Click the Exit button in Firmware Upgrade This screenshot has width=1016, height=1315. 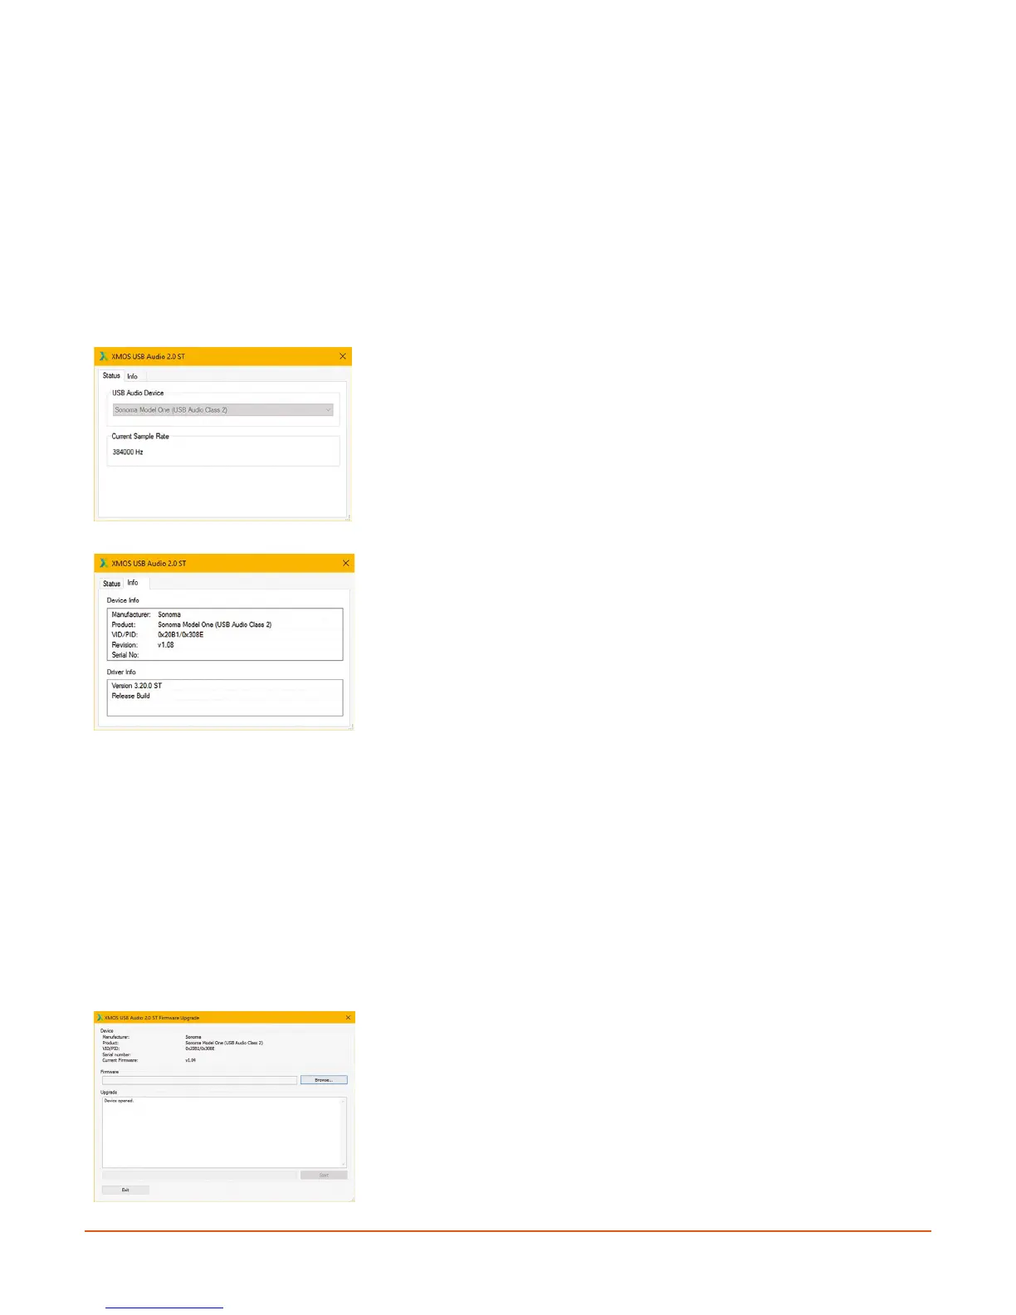[125, 1190]
